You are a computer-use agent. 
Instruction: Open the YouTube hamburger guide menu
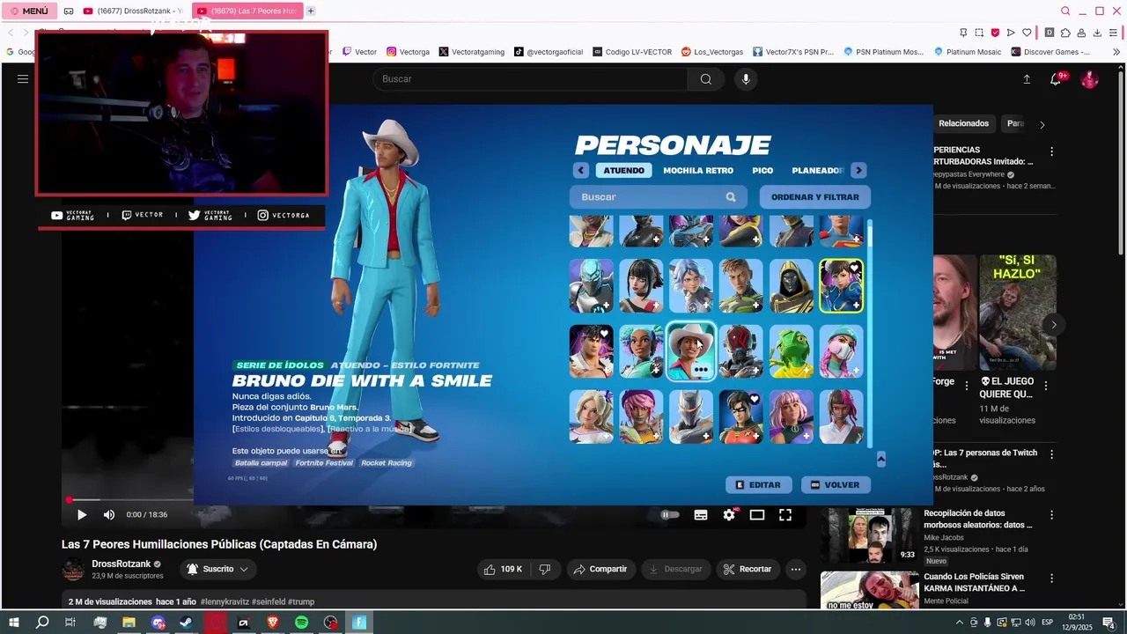(x=23, y=79)
